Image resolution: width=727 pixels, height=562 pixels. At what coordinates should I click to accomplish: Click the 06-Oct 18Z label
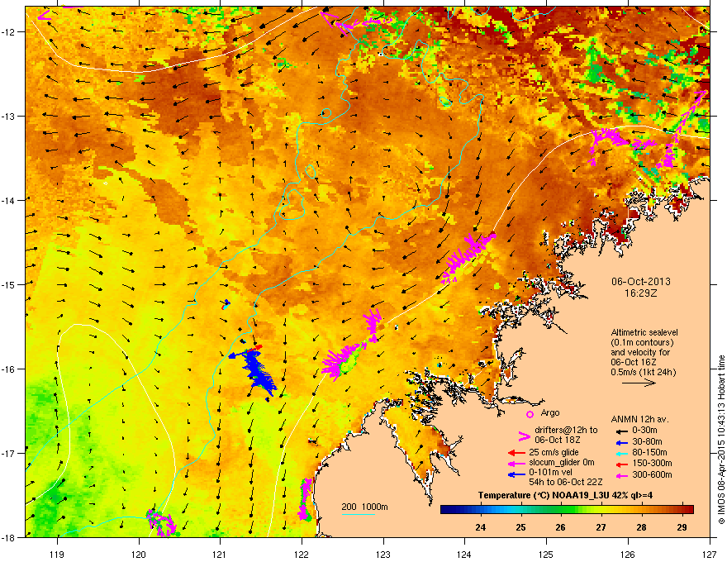pyautogui.click(x=557, y=440)
